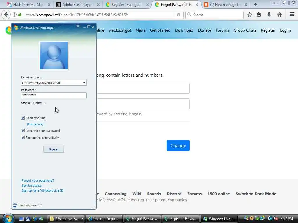Reload the page with refresh icon
This screenshot has width=298, height=223.
pyautogui.click(x=178, y=15)
